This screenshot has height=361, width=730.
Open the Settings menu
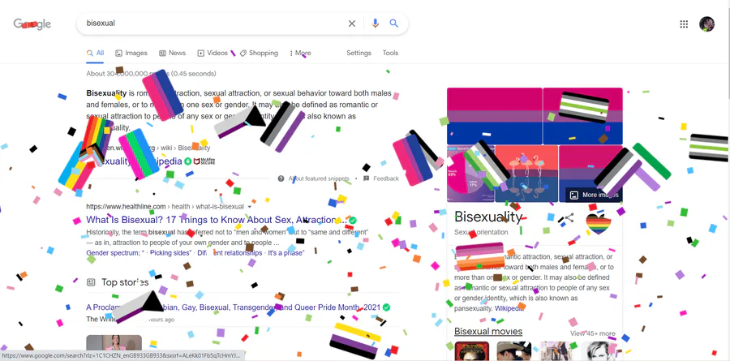pyautogui.click(x=359, y=53)
